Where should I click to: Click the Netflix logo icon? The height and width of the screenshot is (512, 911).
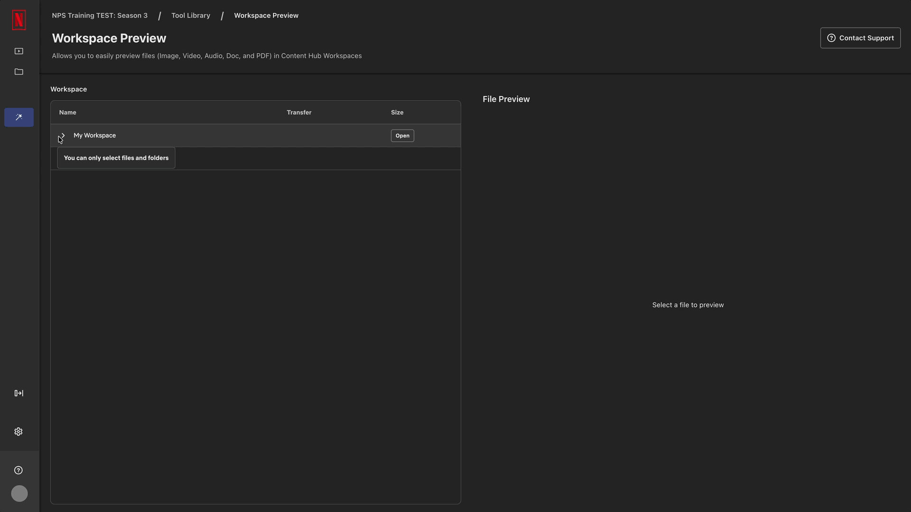tap(19, 20)
